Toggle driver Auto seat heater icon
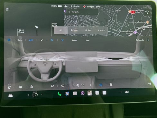The image size is (157, 118). pos(9,87)
